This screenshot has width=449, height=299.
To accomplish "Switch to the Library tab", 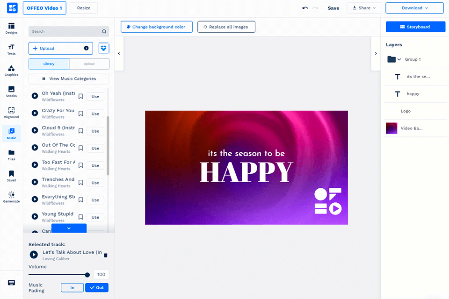I will pos(49,64).
